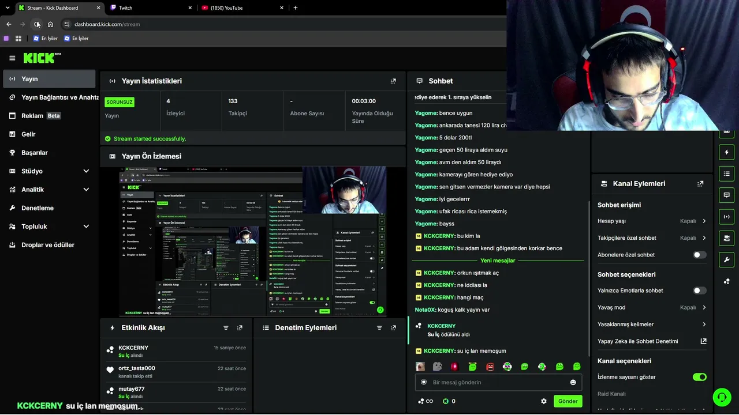Pop out the Kanal Eylemleri panel

click(700, 184)
